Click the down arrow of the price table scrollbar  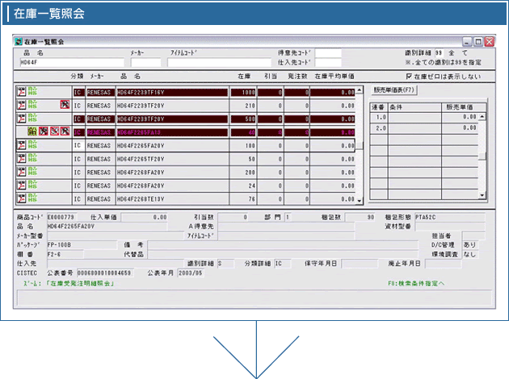[x=482, y=195]
